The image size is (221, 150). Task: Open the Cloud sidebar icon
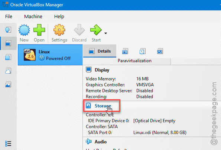click(8, 71)
